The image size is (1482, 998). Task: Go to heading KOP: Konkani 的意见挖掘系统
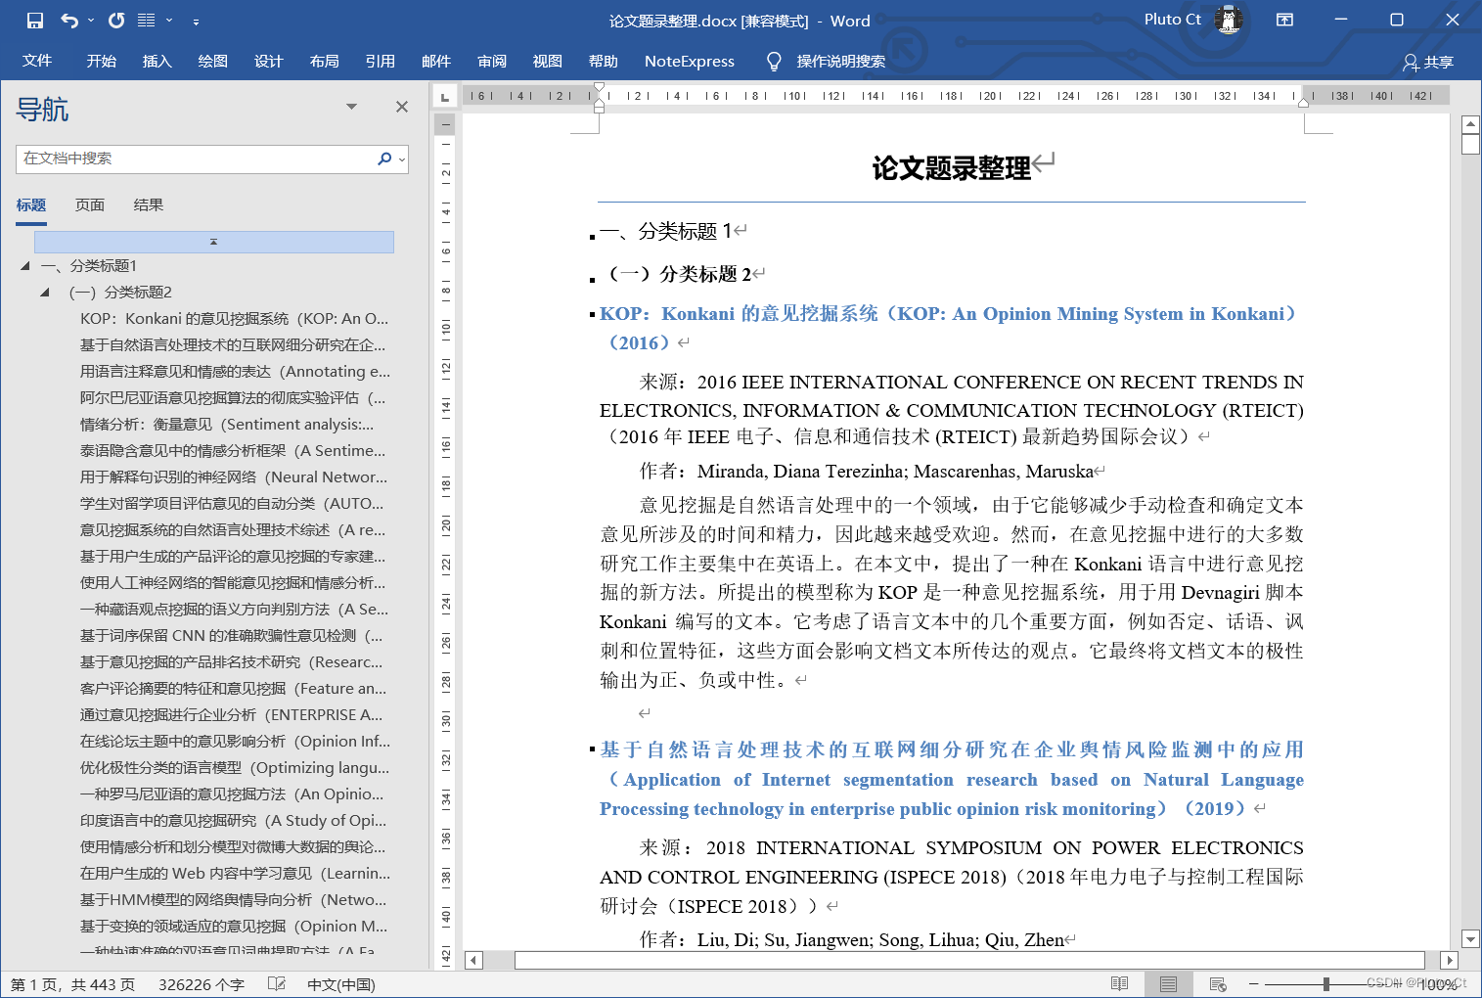[x=235, y=319]
